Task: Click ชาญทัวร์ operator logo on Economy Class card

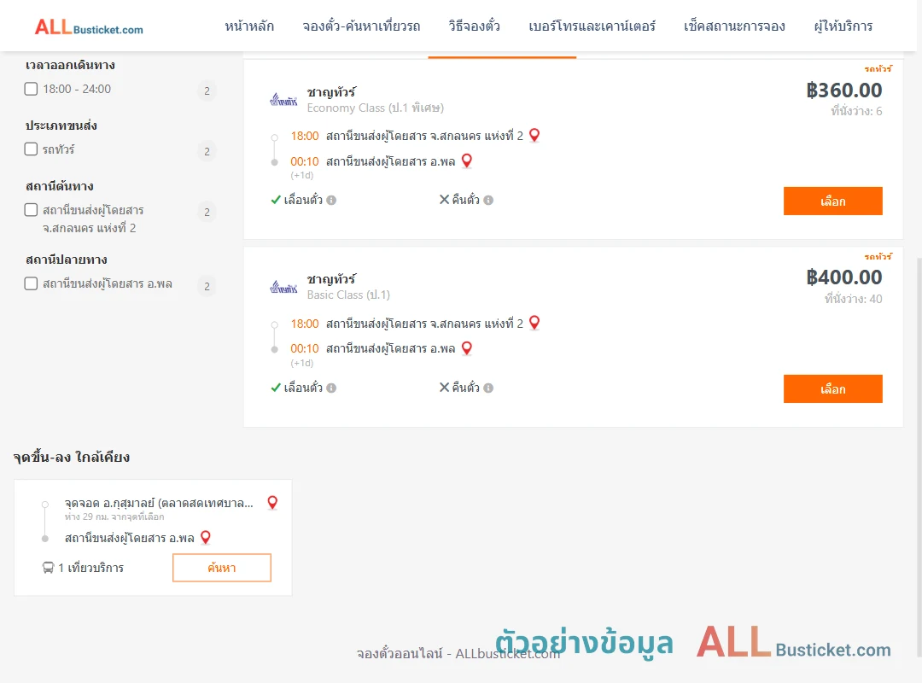Action: [x=283, y=100]
